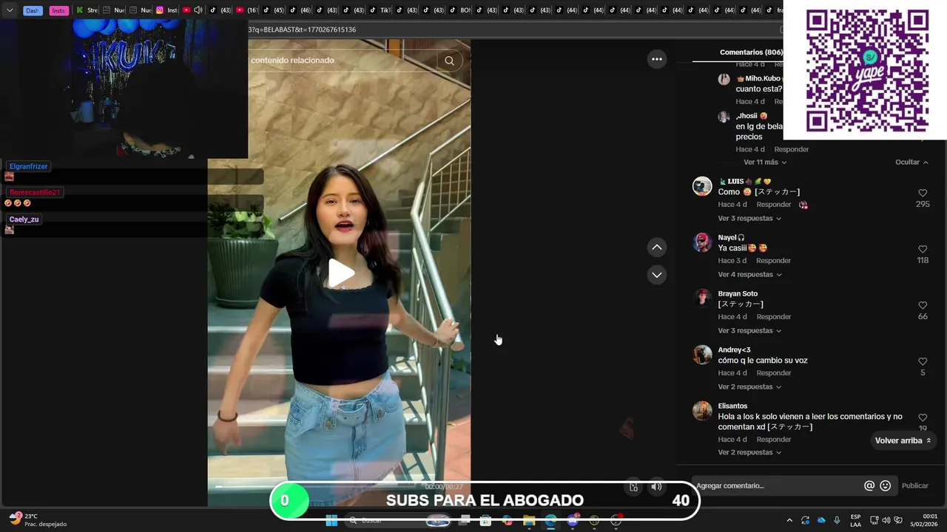Screen dimensions: 947x532
Task: Reply to LUIS comment via Responder
Action: pos(773,205)
